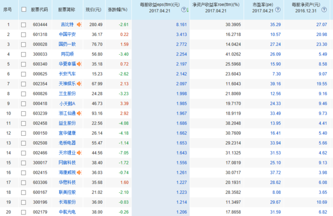The height and width of the screenshot is (216, 333).
Task: Open help icon for 市盈率 pe column
Action: 278,9
